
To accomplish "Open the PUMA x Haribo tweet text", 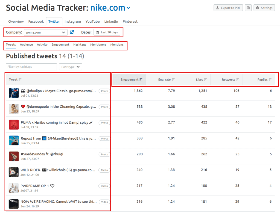I will (57, 123).
